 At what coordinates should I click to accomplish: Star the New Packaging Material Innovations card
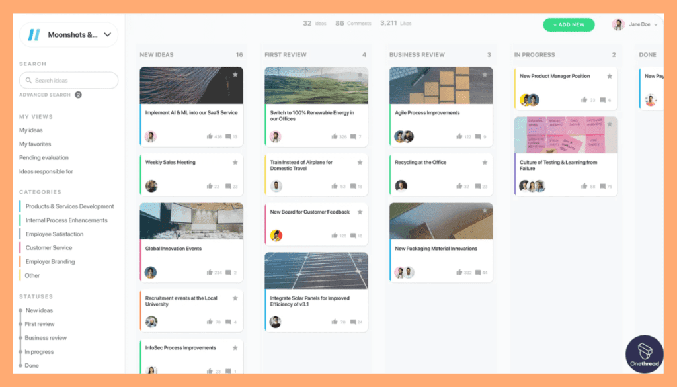pyautogui.click(x=485, y=210)
